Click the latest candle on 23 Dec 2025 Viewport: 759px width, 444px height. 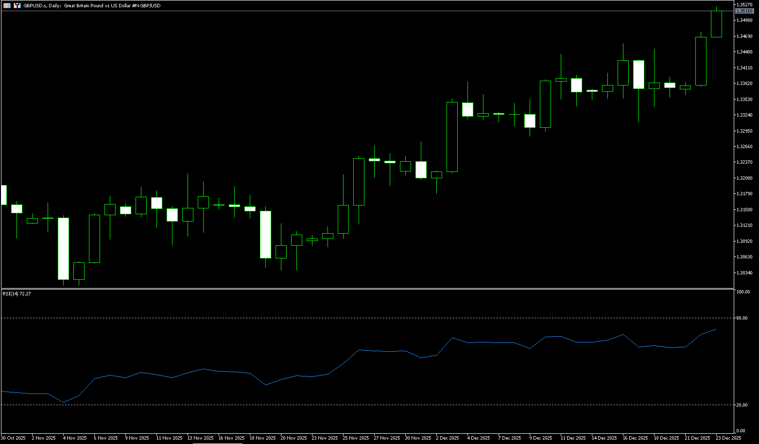coord(716,24)
